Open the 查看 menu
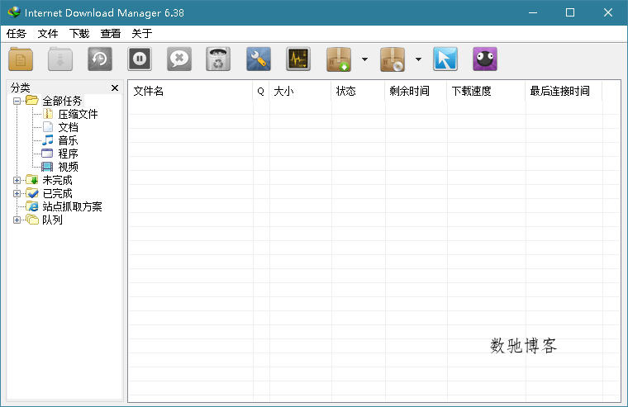Viewport: 628px width, 407px height. click(x=111, y=34)
